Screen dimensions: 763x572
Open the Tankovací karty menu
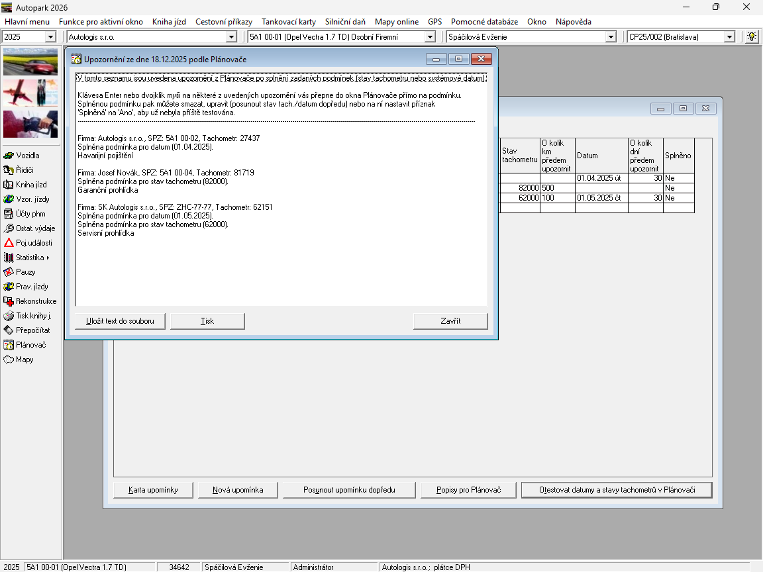(288, 22)
